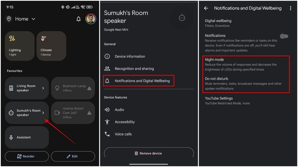Open the profile avatar picture
298x167 pixels.
(91, 19)
